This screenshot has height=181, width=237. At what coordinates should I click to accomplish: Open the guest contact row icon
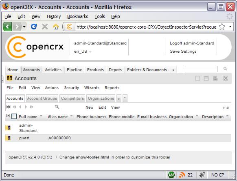pos(8,138)
